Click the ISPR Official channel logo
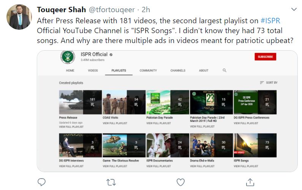Viewport: 302px width, 190px height. (67, 57)
